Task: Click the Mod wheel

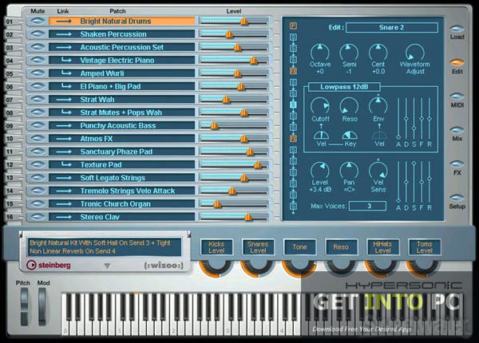Action: click(42, 306)
